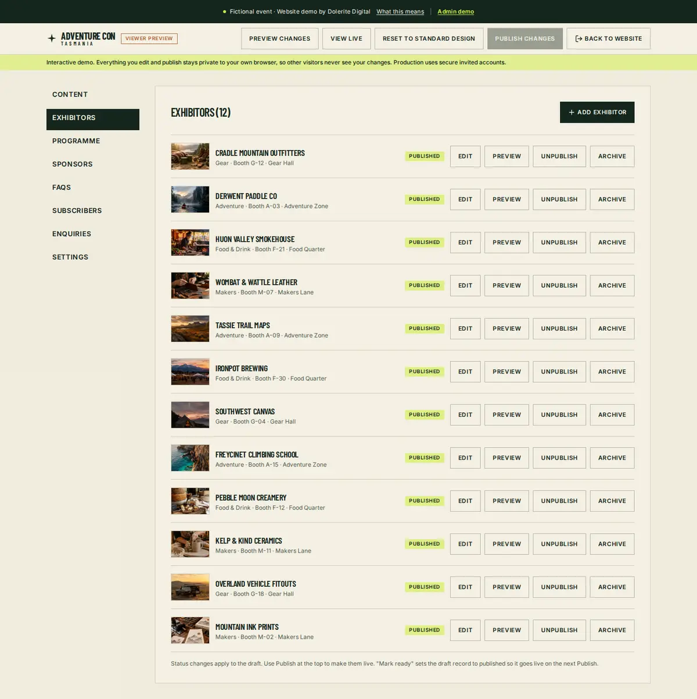The width and height of the screenshot is (697, 699).
Task: Edit Overland Vehicle Fitouts
Action: click(x=465, y=587)
